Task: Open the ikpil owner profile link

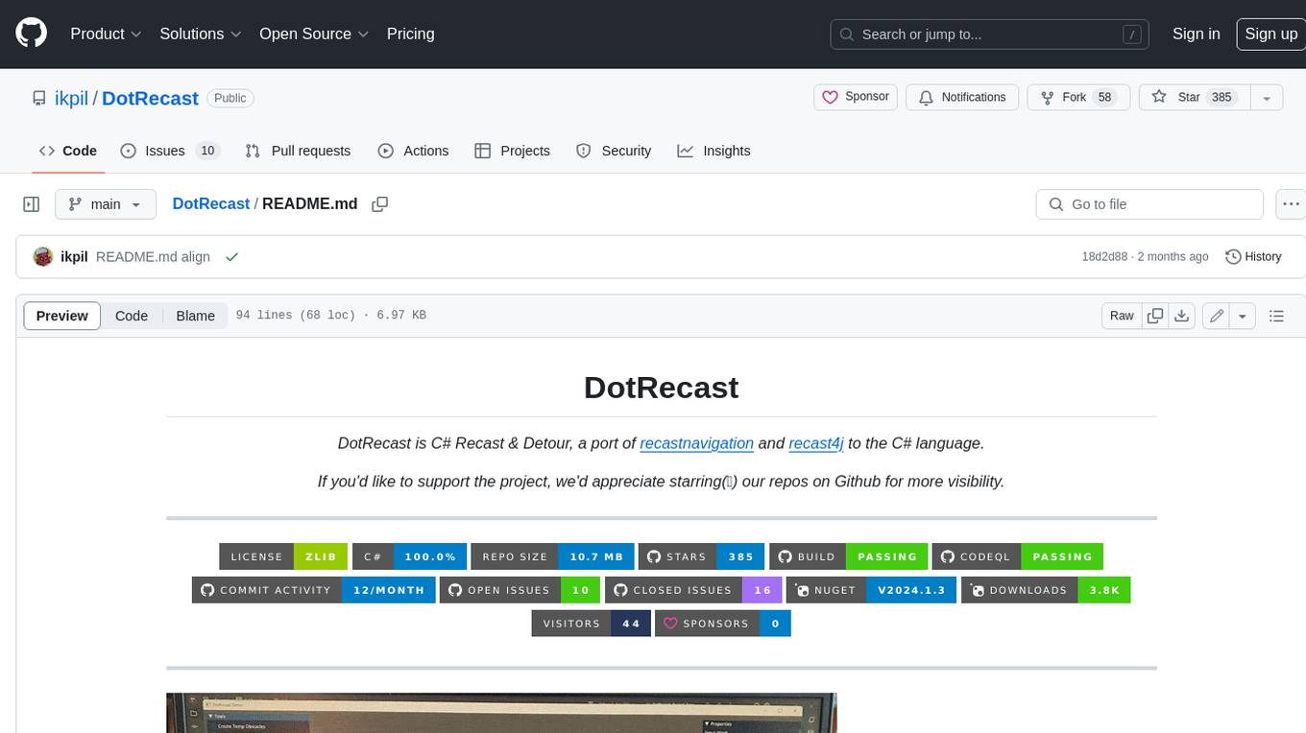Action: (x=69, y=98)
